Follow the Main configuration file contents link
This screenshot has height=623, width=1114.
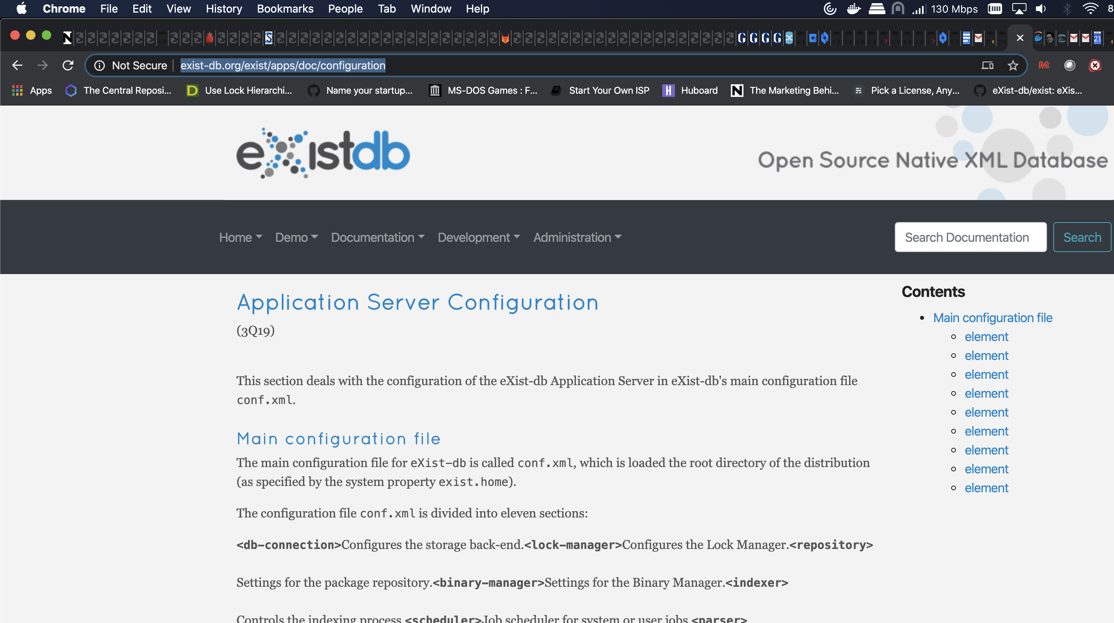click(992, 317)
